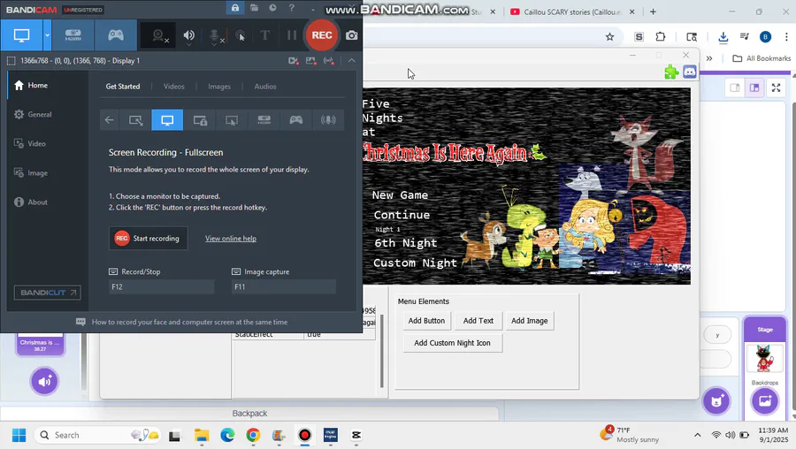
Task: Select Bandicam screen recording mode button
Action: tap(21, 35)
